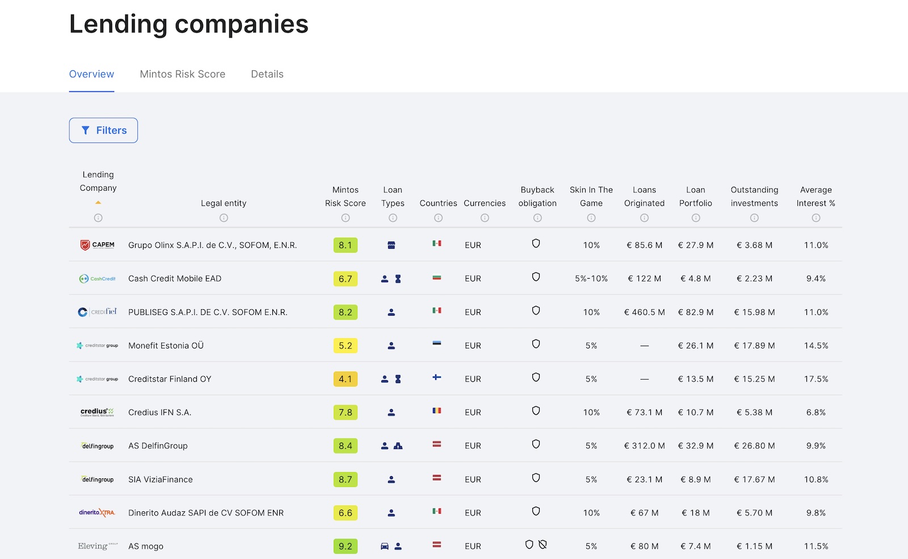
Task: Click info icon under Average Interest % header
Action: click(815, 218)
